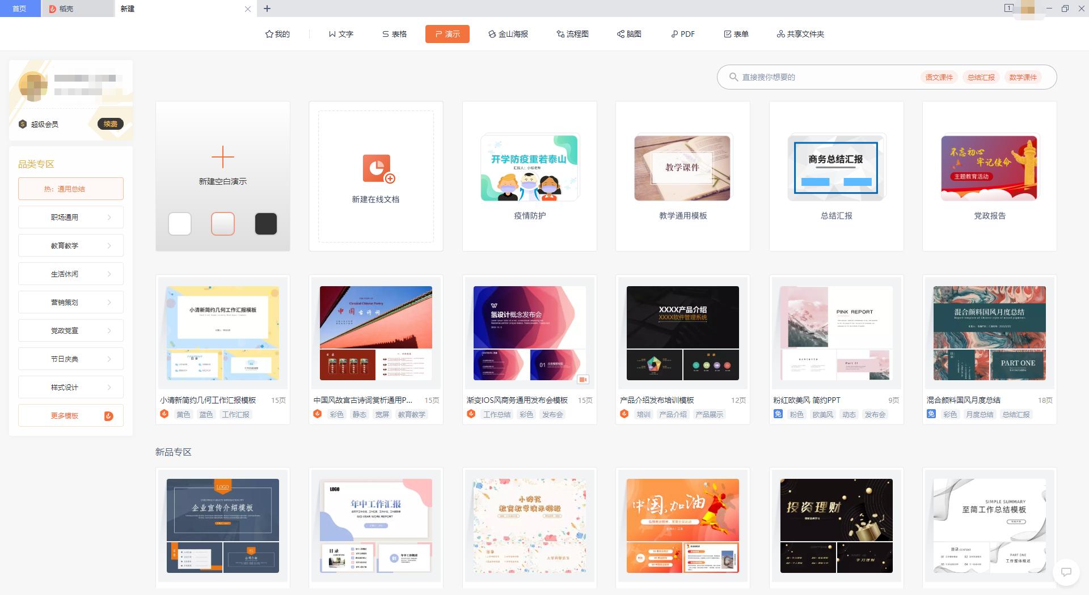This screenshot has width=1089, height=595.
Task: Expand the 生活休闲 category
Action: pos(70,274)
